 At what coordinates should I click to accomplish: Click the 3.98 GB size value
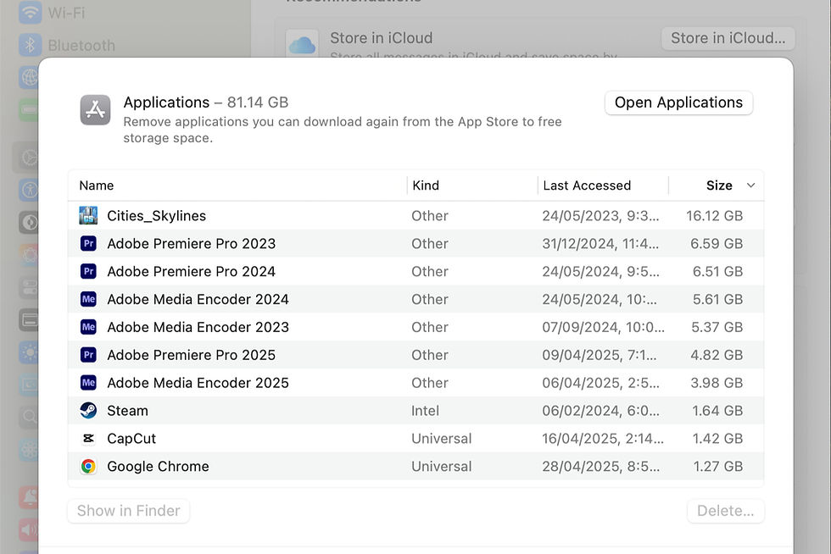coord(717,383)
